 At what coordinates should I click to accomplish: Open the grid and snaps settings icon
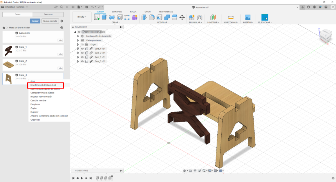point(215,171)
